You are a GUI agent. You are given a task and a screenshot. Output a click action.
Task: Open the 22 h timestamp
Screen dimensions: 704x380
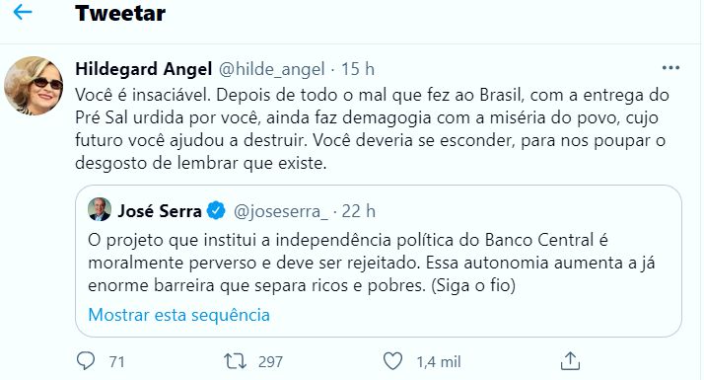tap(358, 211)
